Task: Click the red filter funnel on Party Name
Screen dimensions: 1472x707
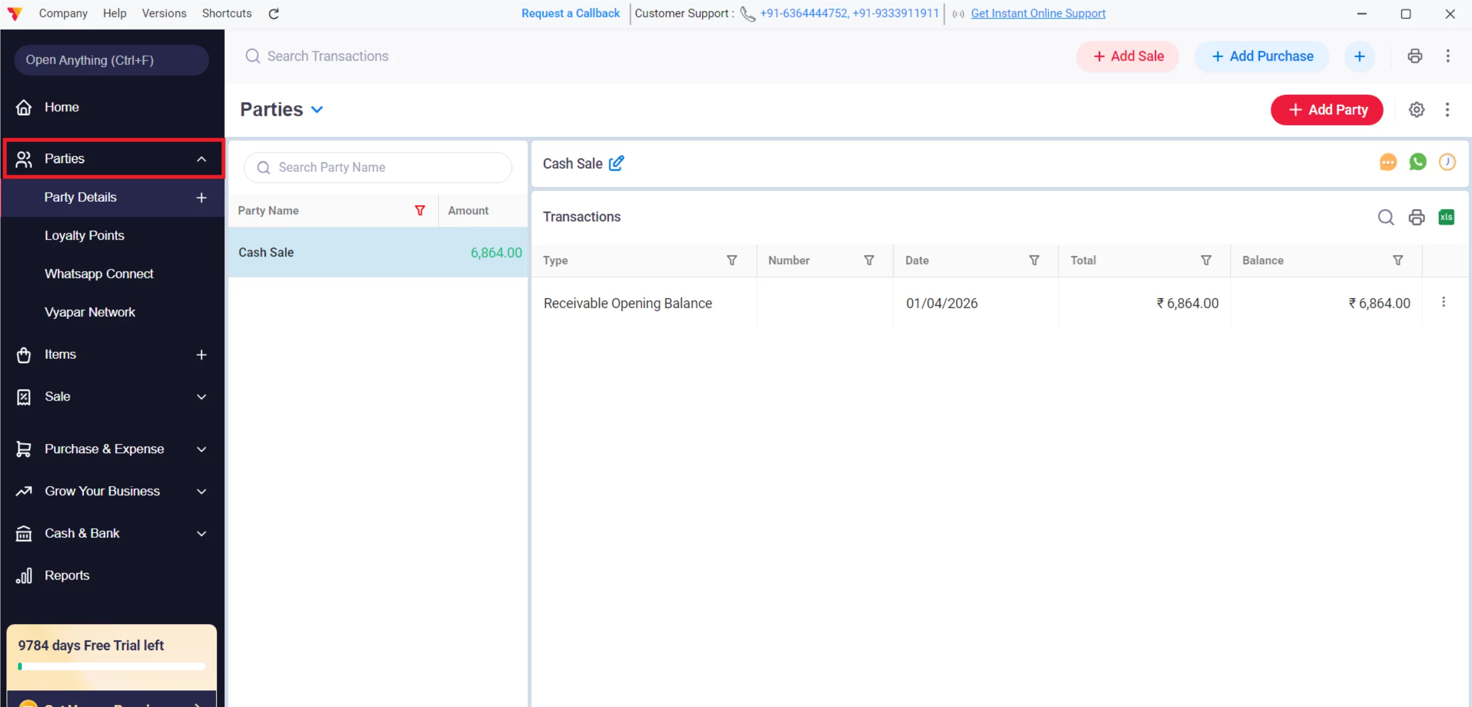Action: [x=420, y=210]
